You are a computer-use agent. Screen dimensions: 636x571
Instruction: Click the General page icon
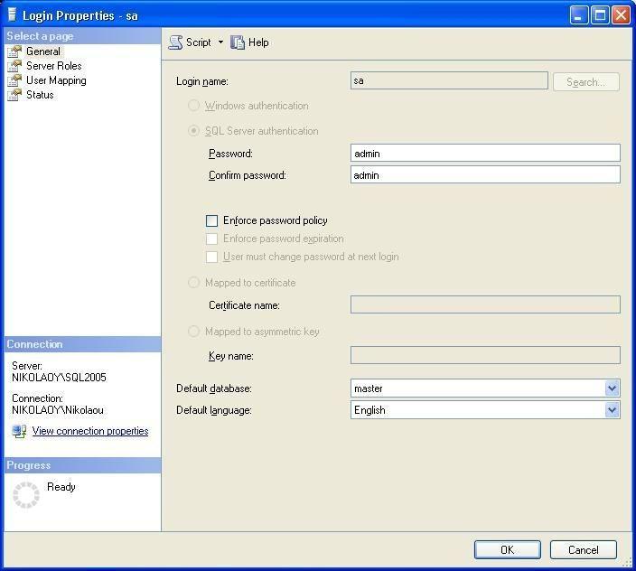14,51
